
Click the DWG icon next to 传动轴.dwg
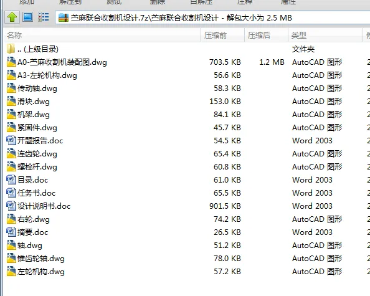11,88
